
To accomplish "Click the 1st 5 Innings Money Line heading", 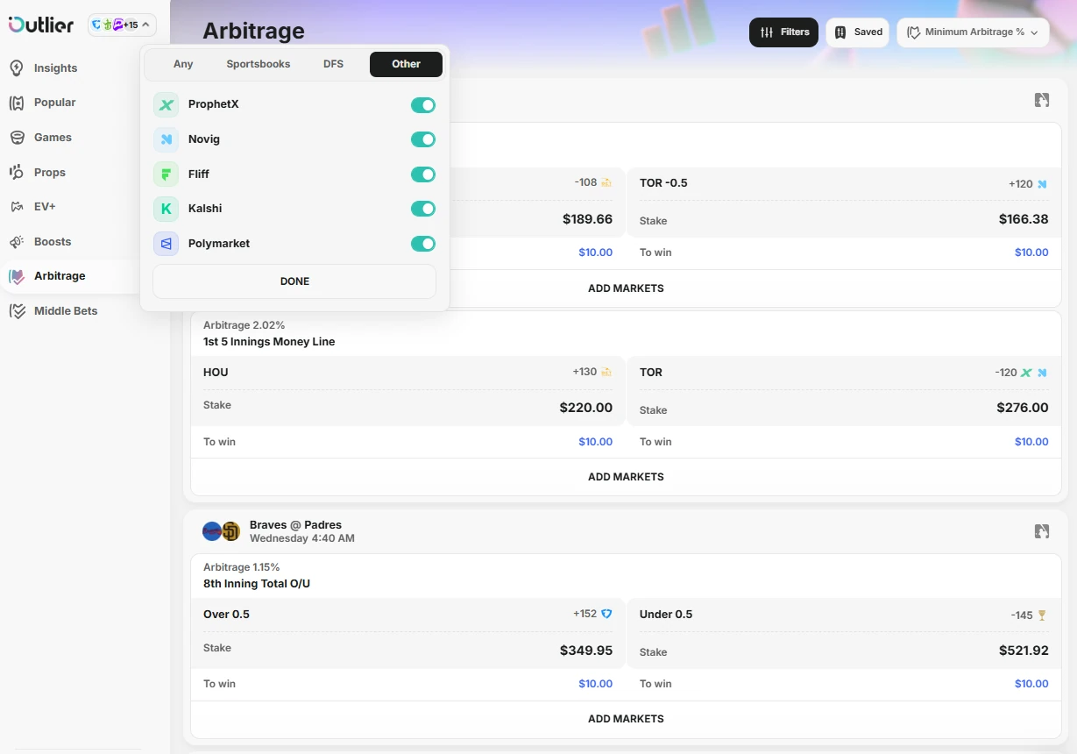I will pyautogui.click(x=269, y=342).
